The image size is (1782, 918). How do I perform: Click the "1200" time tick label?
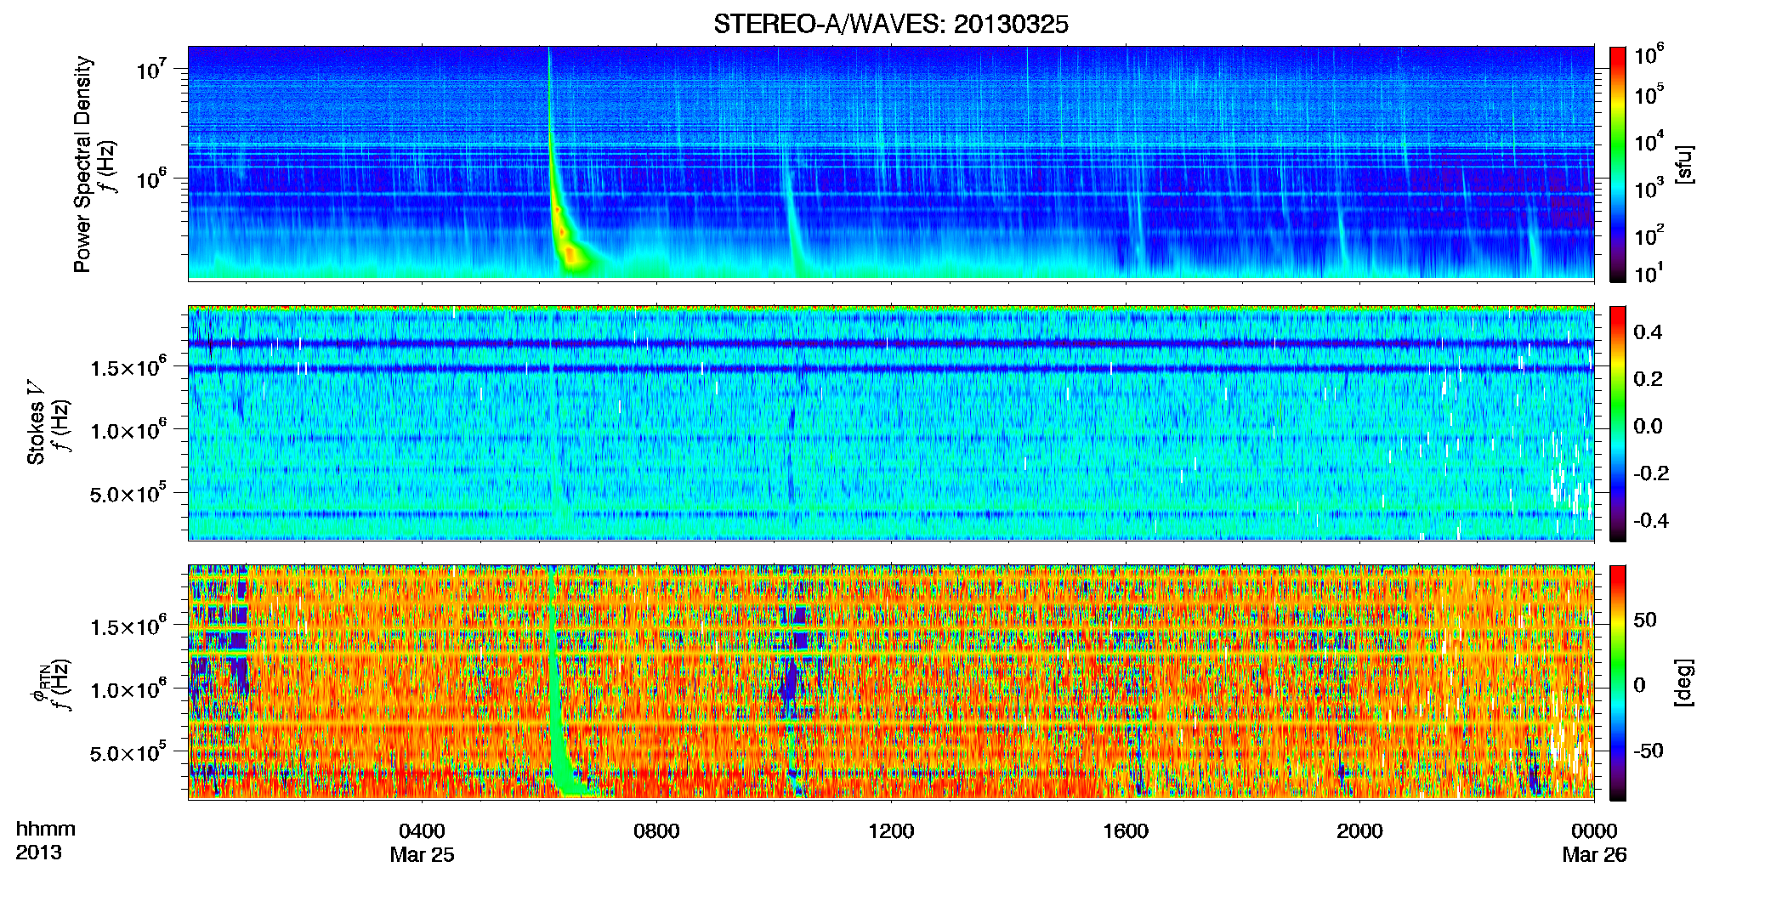[x=891, y=831]
